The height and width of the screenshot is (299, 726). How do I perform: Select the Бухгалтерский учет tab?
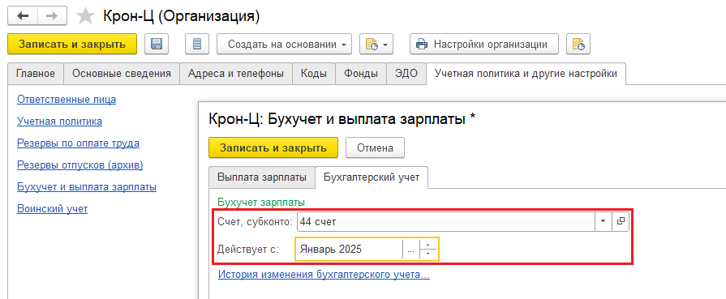coord(372,177)
